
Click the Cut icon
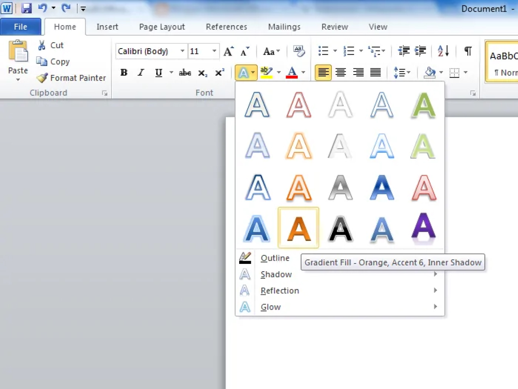pos(42,45)
